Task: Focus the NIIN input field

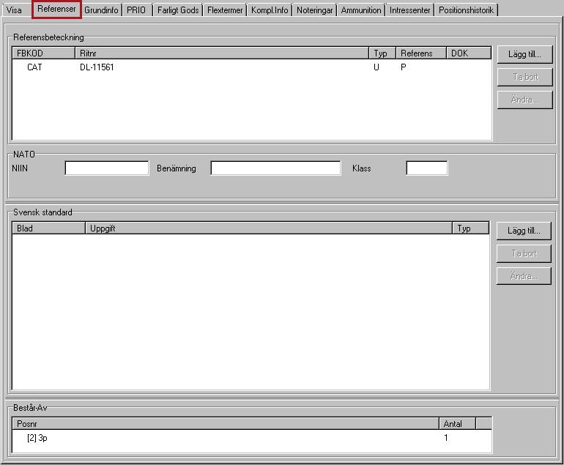Action: pyautogui.click(x=107, y=168)
